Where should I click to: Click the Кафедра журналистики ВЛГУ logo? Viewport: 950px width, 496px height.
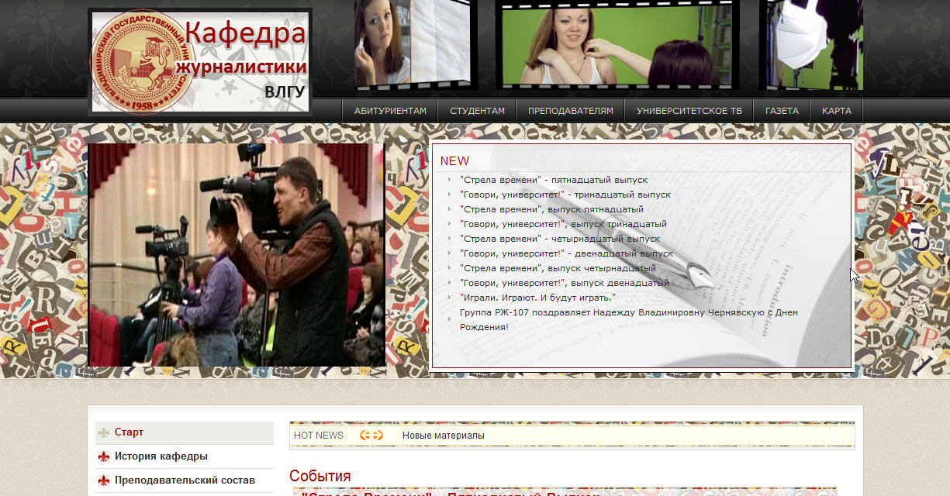[x=200, y=62]
